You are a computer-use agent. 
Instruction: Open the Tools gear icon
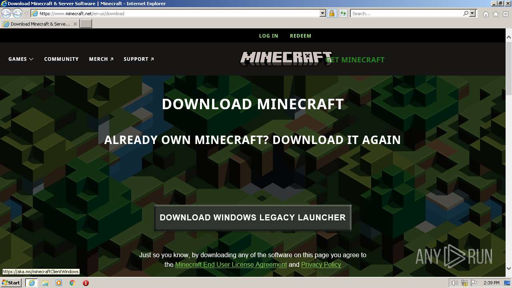pos(506,14)
